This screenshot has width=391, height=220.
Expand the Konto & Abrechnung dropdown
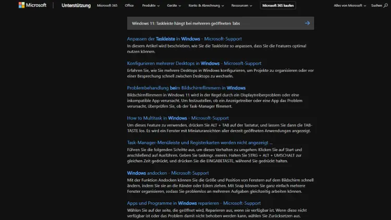point(206,6)
